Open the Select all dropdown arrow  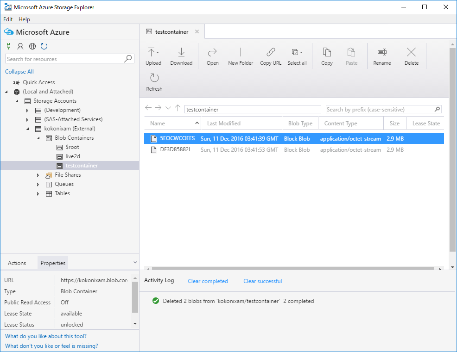(x=301, y=53)
